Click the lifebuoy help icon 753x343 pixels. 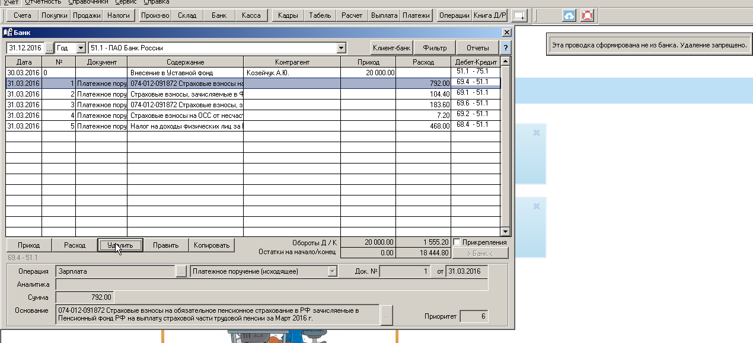[587, 15]
